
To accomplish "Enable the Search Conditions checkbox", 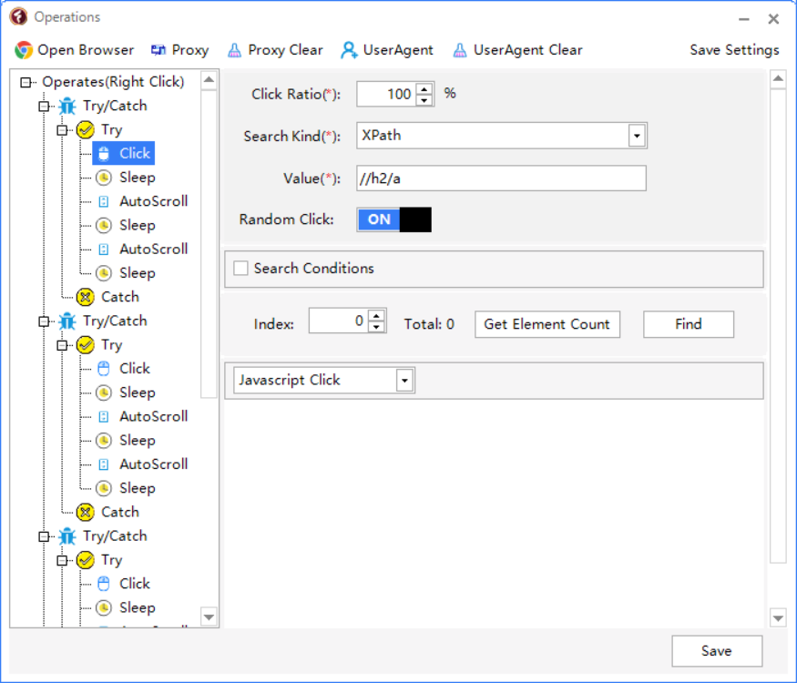I will 241,269.
